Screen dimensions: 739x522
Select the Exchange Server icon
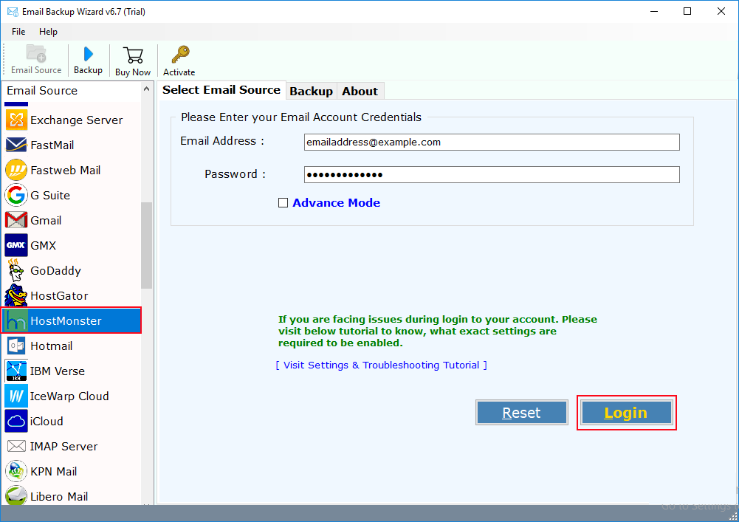(16, 120)
